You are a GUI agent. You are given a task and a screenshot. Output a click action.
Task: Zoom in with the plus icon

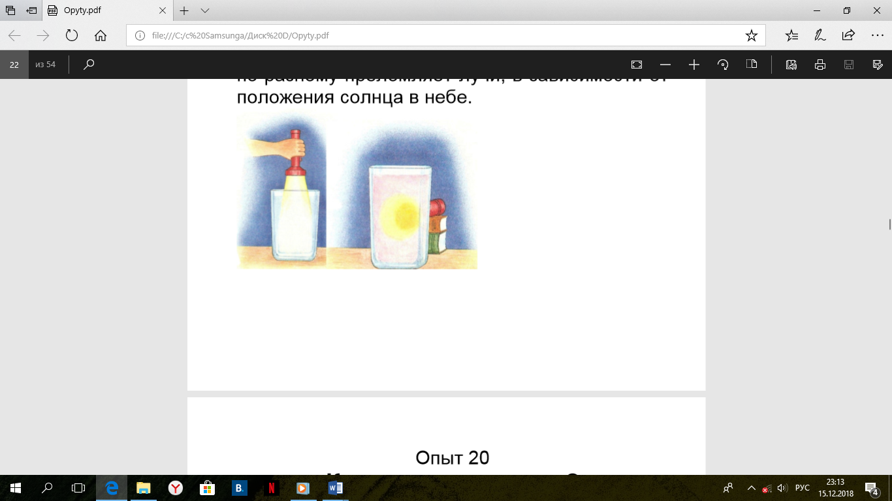tap(694, 65)
